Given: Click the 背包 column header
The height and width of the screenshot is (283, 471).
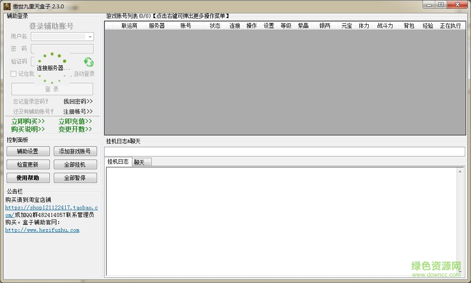Looking at the screenshot, I should (x=409, y=26).
